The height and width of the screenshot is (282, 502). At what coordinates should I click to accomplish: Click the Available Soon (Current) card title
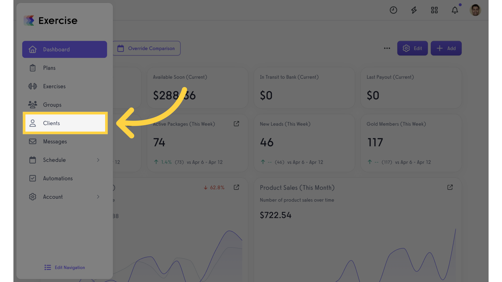(180, 77)
